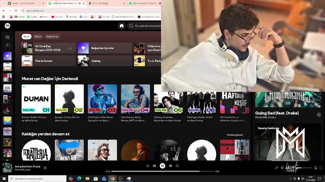Open Chrome apps grid in bookmarks bar

pyautogui.click(x=3, y=17)
